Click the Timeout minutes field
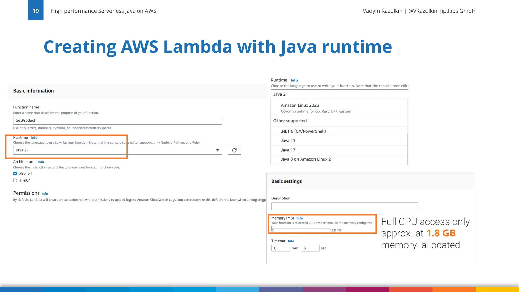 281,248
